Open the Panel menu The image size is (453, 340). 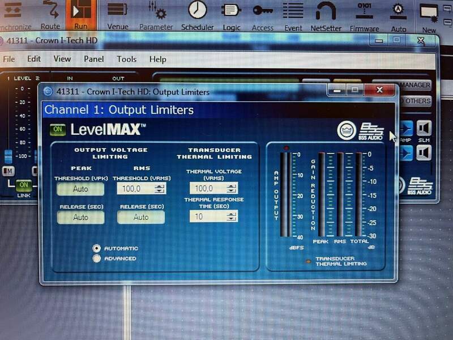click(x=94, y=59)
